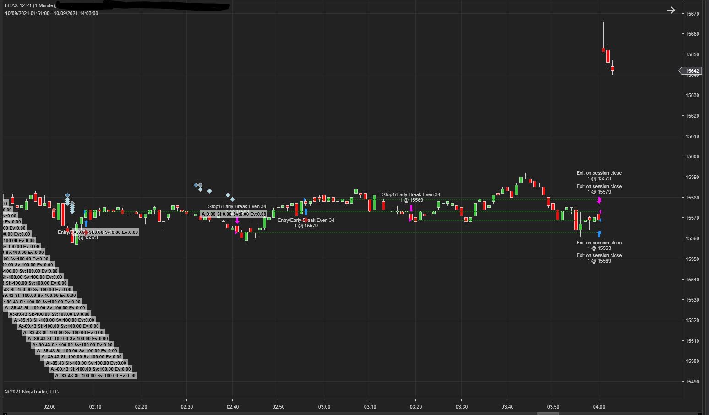Click the blue entry arrow beside the '@ 15573' entry label

tap(86, 224)
